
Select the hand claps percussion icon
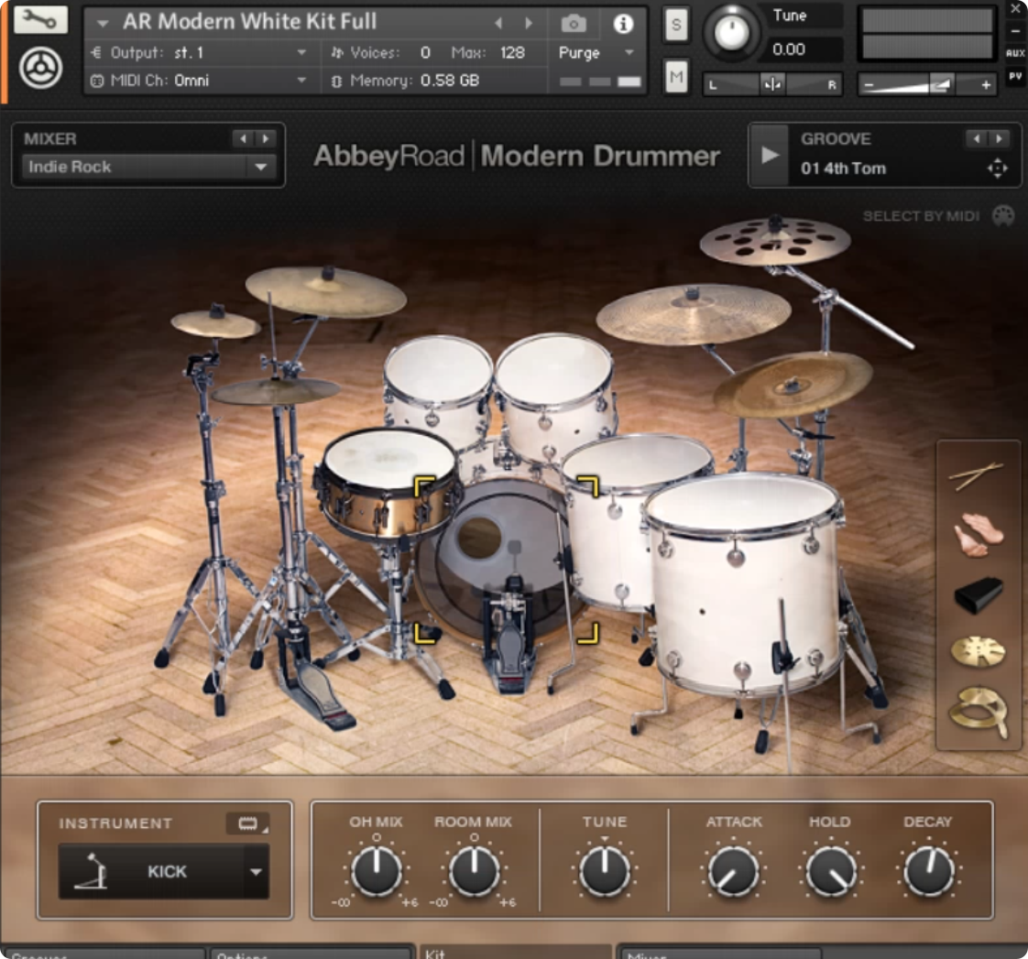pyautogui.click(x=979, y=534)
